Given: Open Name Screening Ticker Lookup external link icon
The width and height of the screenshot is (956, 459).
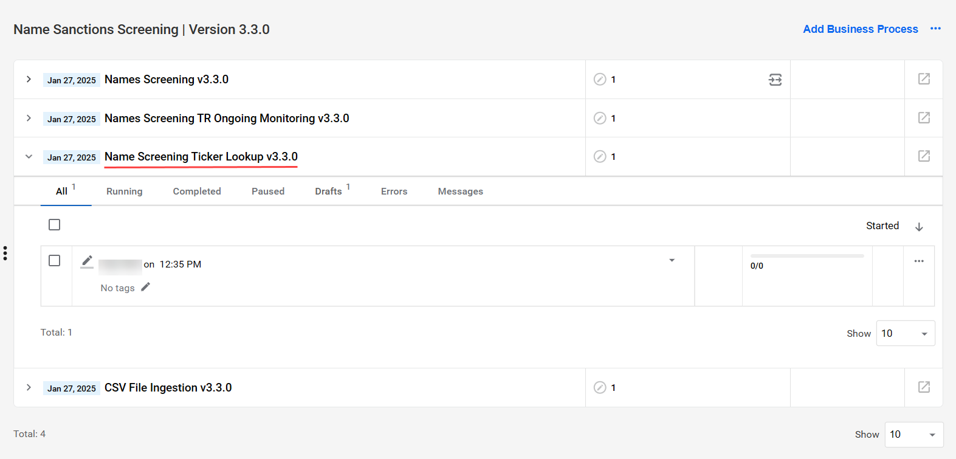Looking at the screenshot, I should [x=924, y=156].
